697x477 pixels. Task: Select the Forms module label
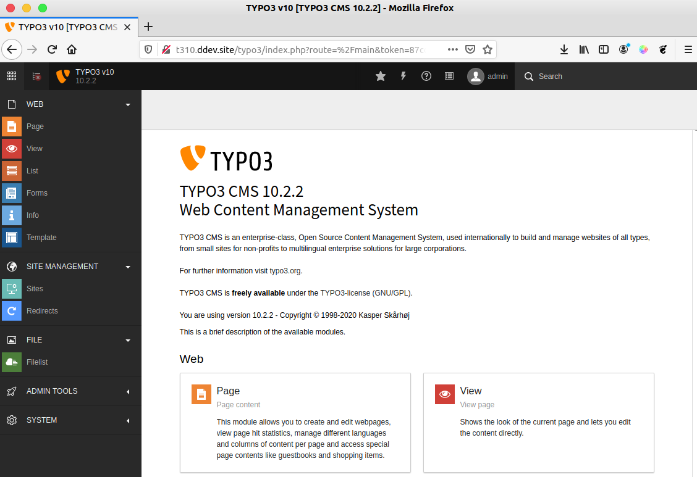pos(37,193)
